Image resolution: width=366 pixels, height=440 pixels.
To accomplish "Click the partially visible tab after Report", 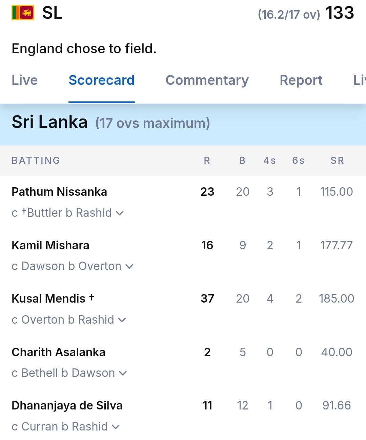I will click(359, 80).
